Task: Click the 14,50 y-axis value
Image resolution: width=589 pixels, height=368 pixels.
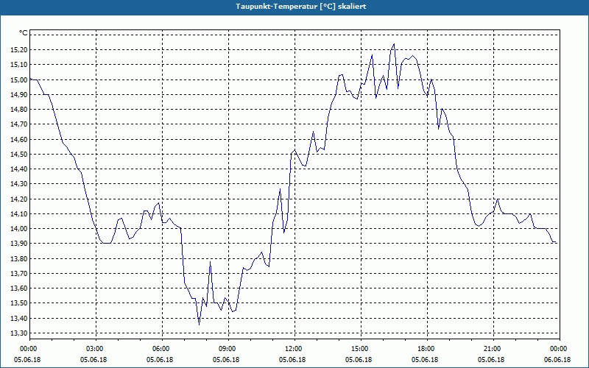Action: tap(19, 154)
